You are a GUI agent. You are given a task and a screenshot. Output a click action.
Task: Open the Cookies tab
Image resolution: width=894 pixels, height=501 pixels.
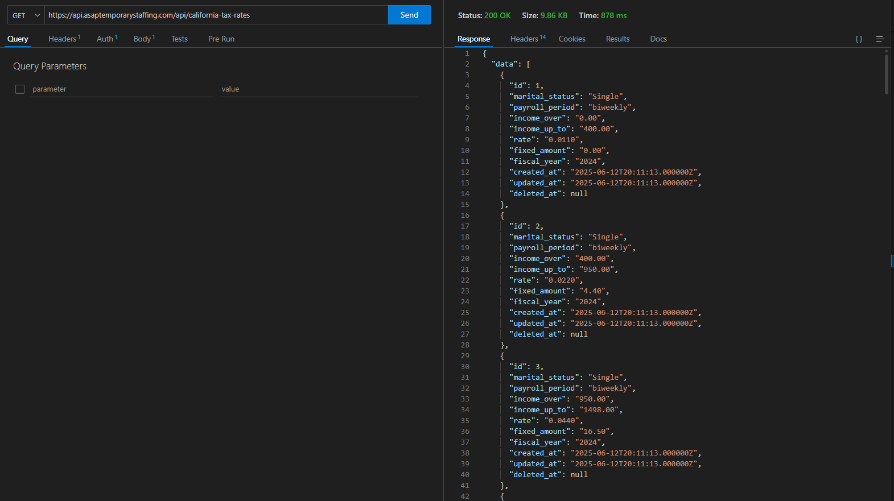572,39
